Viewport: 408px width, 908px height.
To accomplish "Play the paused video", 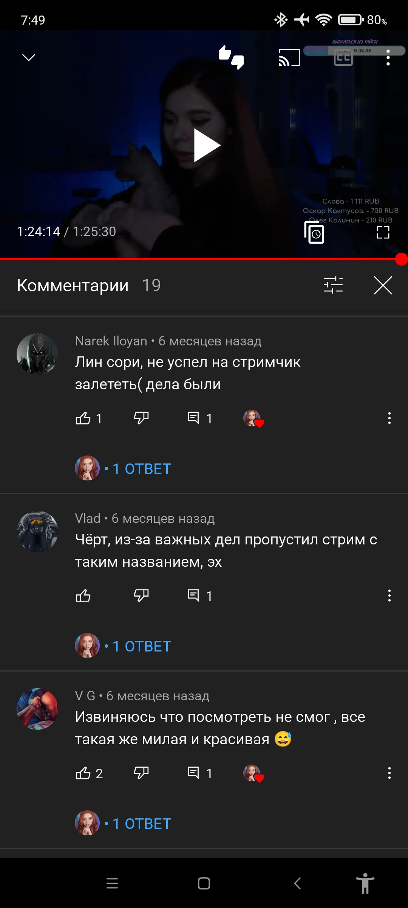I will [x=207, y=145].
